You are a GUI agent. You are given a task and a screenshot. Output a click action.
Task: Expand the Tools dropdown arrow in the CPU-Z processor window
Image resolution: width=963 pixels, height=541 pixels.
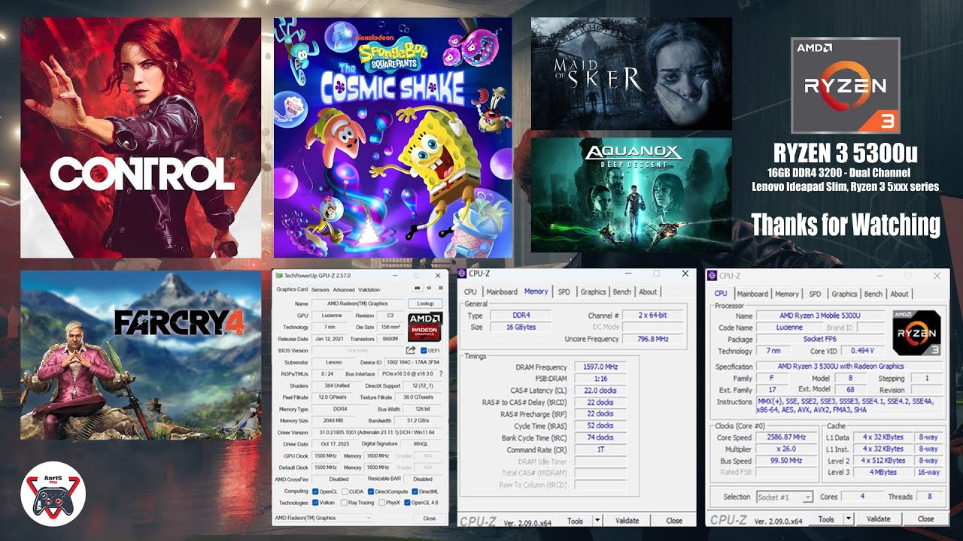(x=849, y=518)
